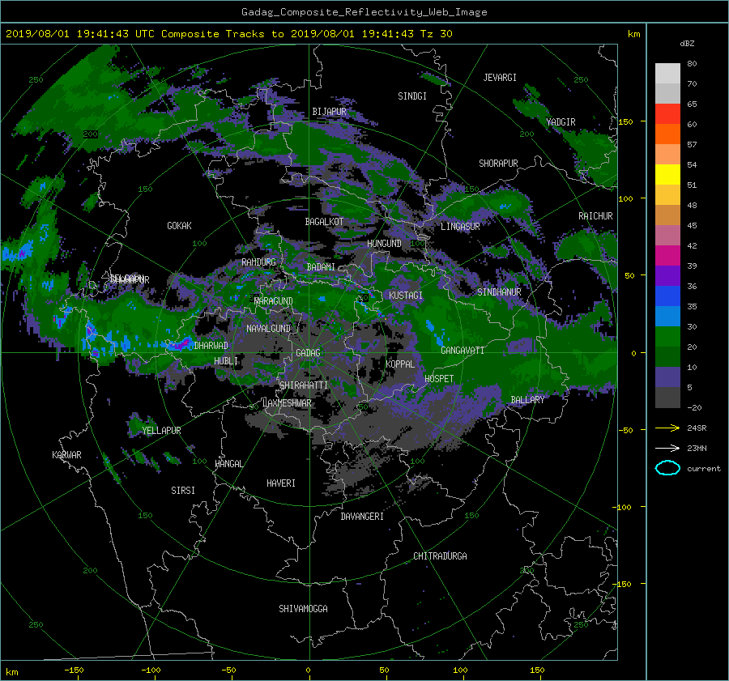Click the white 23MN arrow legend icon
This screenshot has width=729, height=681.
(667, 448)
